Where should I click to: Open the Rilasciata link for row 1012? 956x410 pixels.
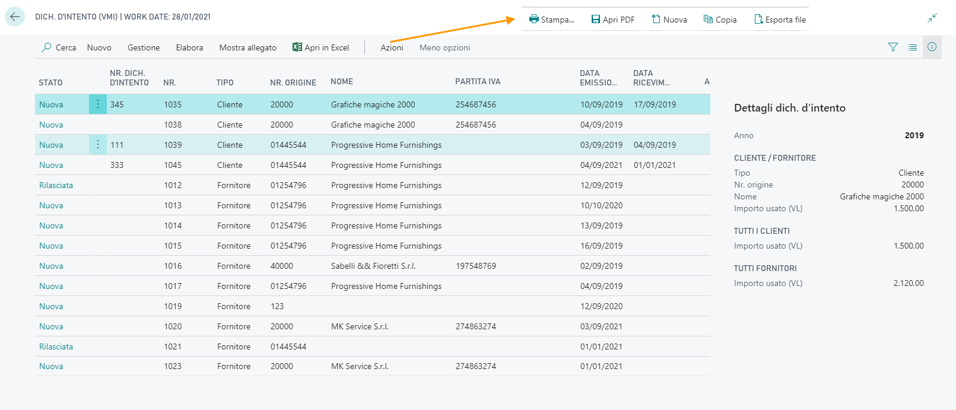pos(56,185)
